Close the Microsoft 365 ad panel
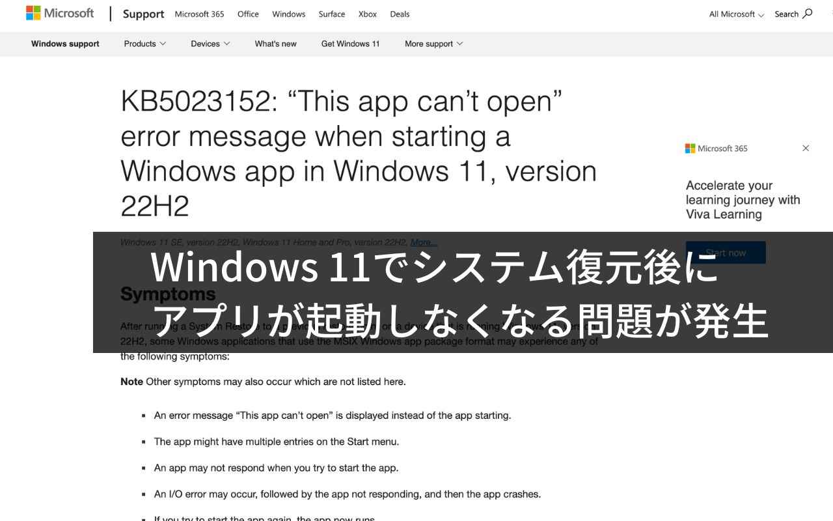The height and width of the screenshot is (521, 833). click(806, 148)
